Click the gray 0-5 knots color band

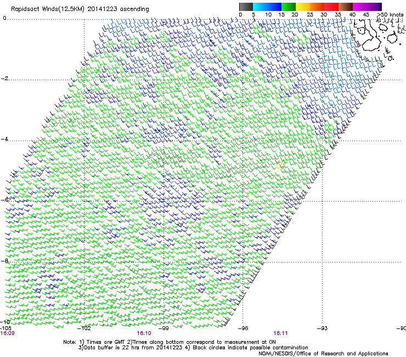pos(246,7)
